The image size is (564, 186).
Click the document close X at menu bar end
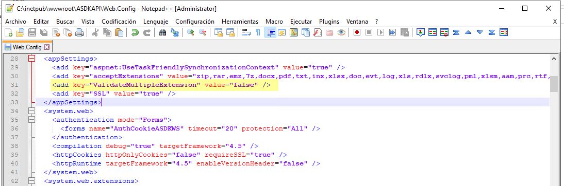click(x=555, y=22)
